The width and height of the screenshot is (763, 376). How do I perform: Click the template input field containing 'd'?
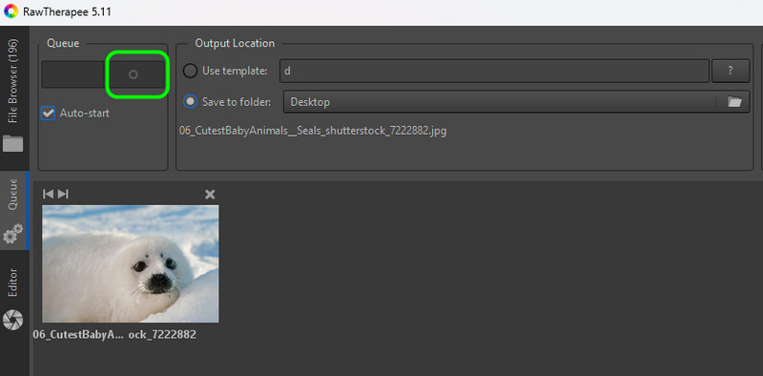tap(494, 72)
